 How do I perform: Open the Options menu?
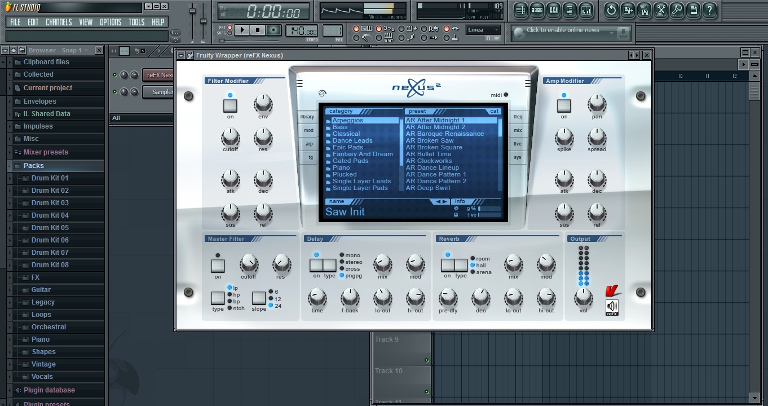click(x=111, y=22)
